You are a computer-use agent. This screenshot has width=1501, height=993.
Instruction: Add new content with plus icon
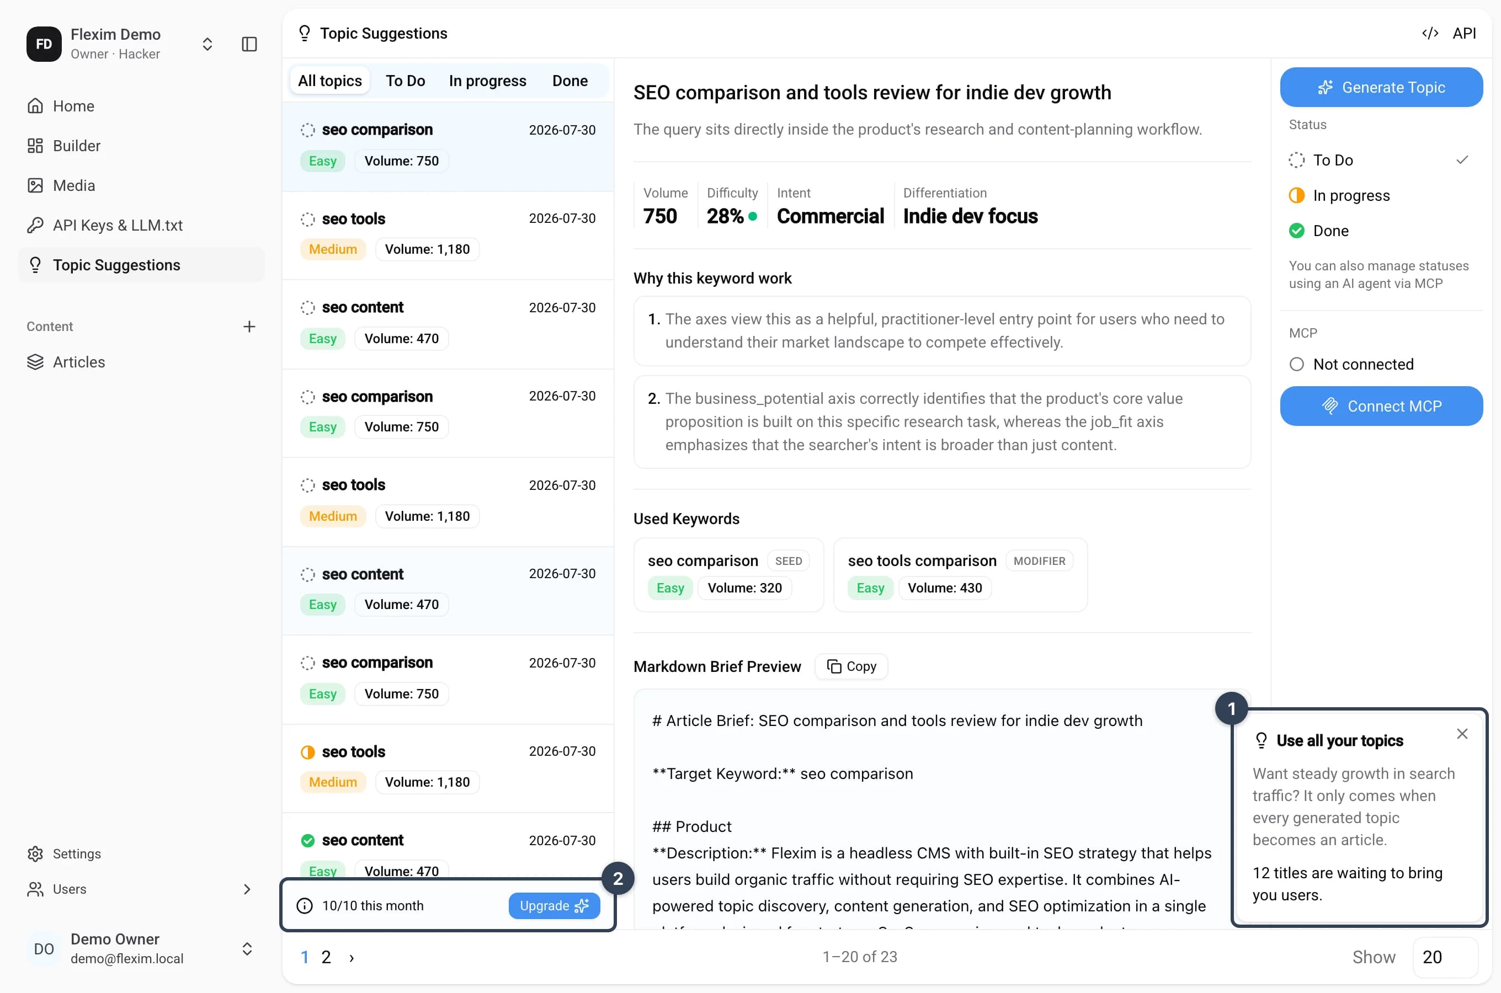click(x=249, y=326)
